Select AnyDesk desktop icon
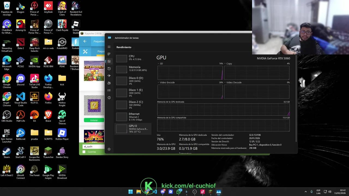Viewport: 349px width, 196px height. [48, 7]
